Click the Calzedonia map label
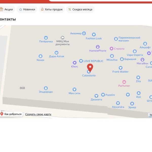The image size is (152, 152). coord(89,75)
